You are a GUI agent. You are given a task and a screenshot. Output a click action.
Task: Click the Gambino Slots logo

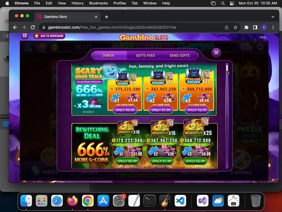tap(144, 37)
